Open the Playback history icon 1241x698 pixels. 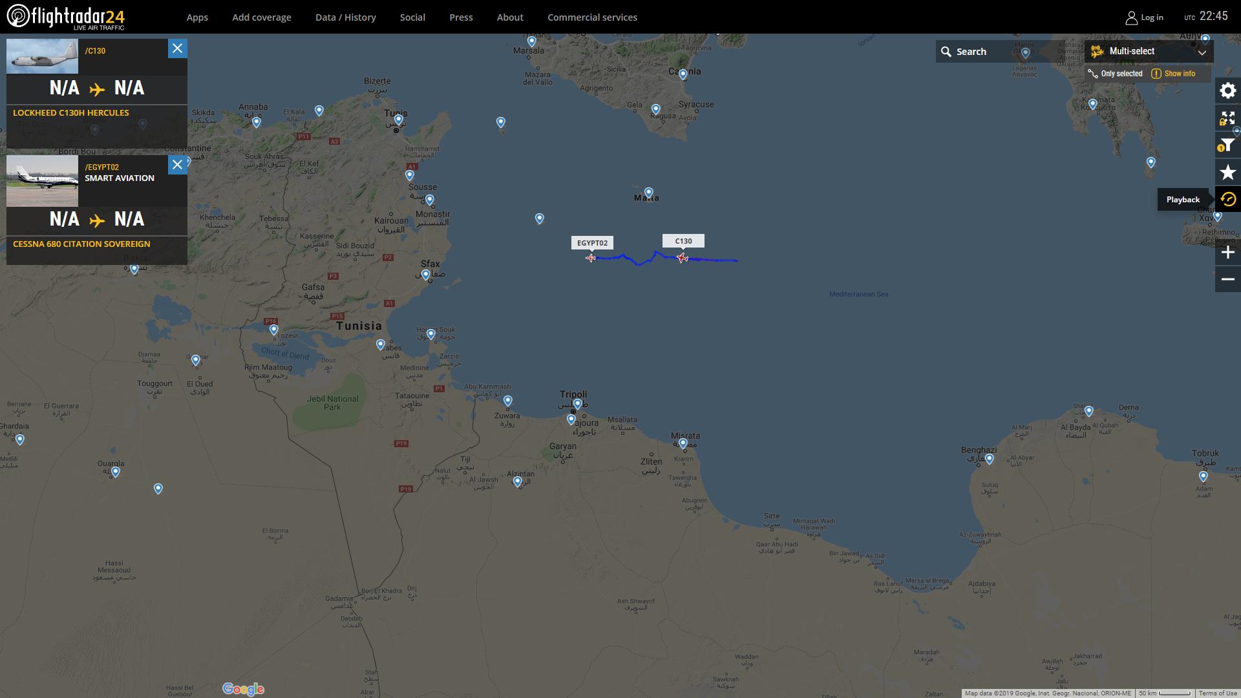[x=1227, y=200]
